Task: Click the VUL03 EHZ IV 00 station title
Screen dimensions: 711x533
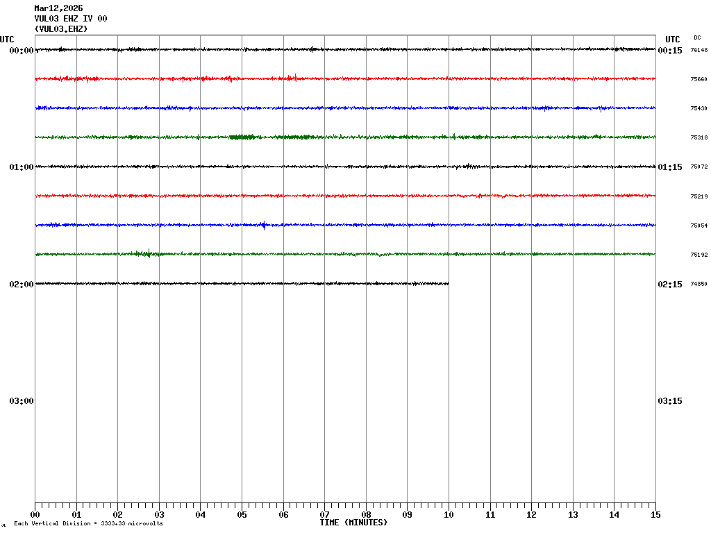Action: pos(71,19)
